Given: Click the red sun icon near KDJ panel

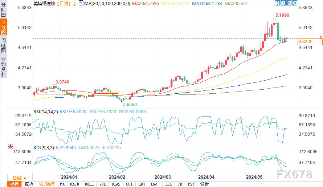Looking at the screenshot, I should click(x=10, y=147).
